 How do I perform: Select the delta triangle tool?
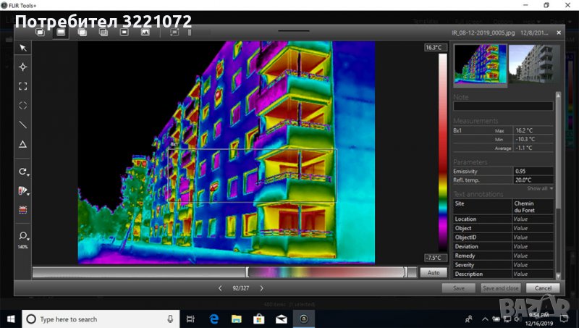coord(23,145)
